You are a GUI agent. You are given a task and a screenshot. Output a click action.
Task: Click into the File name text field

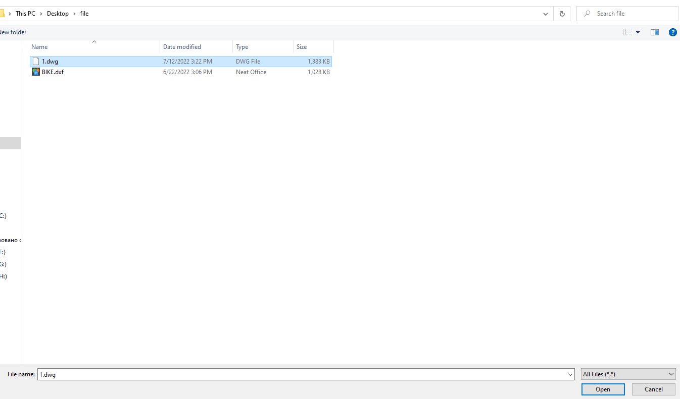pos(303,374)
